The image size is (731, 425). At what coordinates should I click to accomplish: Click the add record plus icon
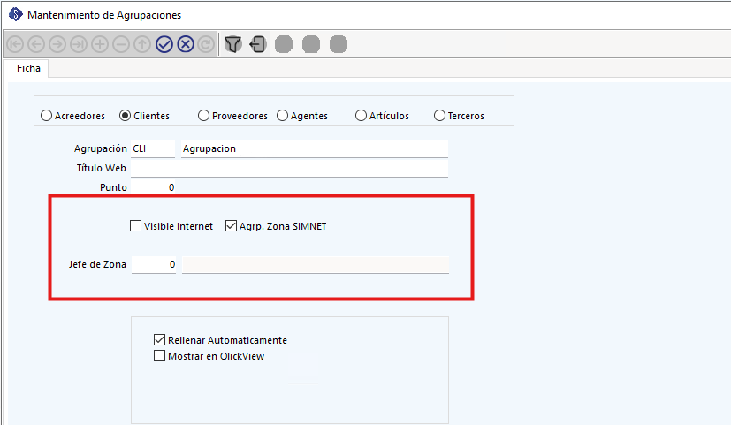pyautogui.click(x=100, y=44)
